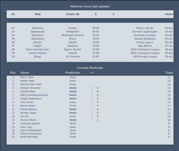Click the 05:00 kickoff time
The height and width of the screenshot is (151, 179).
(96, 28)
